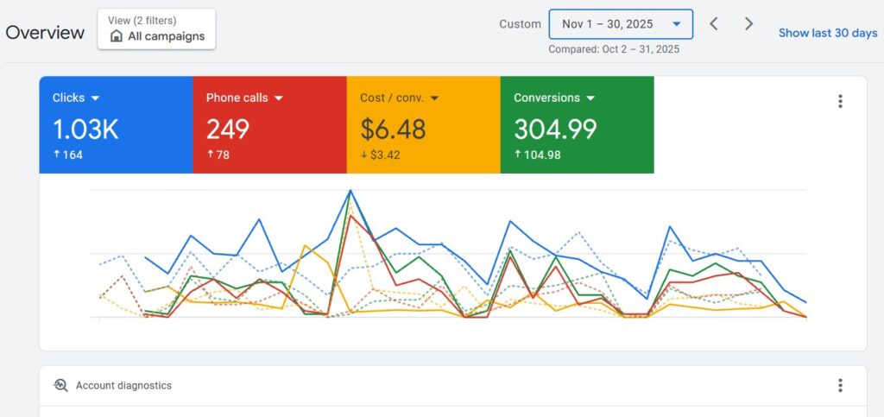Screen dimensions: 884x417
Task: Open the chart card's three-dot options menu
Action: (840, 101)
